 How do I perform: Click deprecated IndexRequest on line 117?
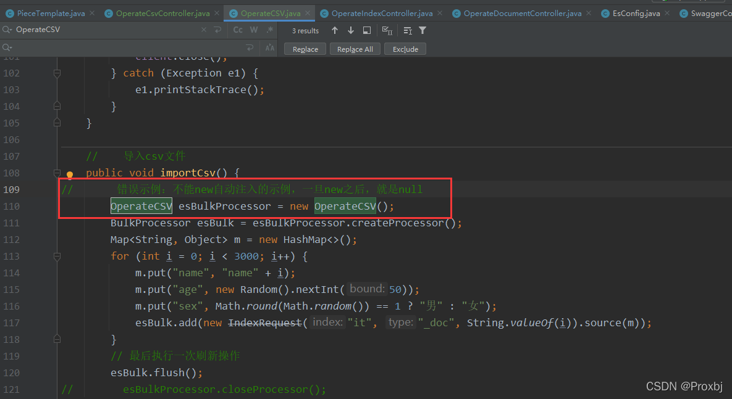click(x=265, y=323)
